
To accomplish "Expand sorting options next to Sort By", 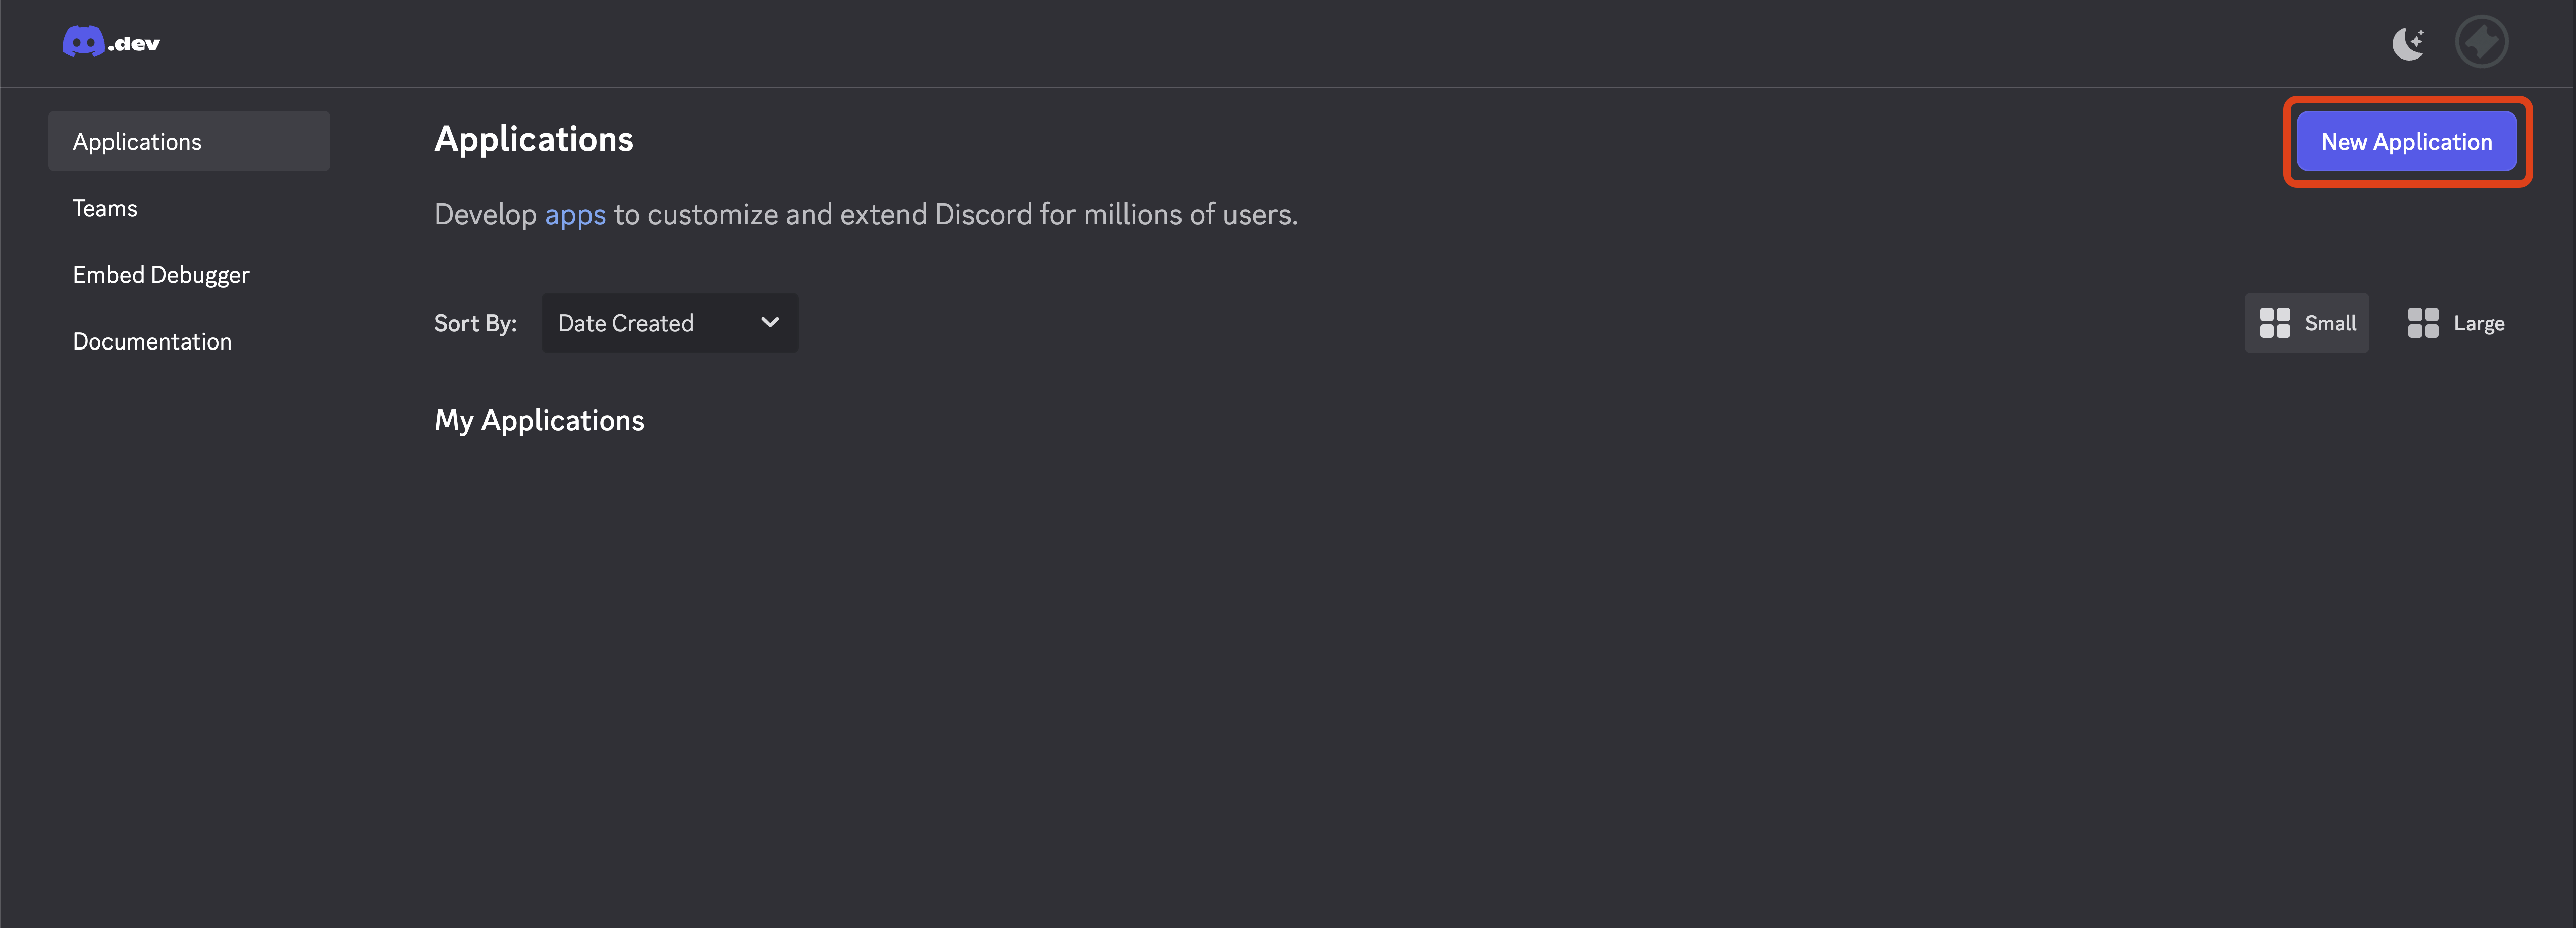I will [x=669, y=322].
